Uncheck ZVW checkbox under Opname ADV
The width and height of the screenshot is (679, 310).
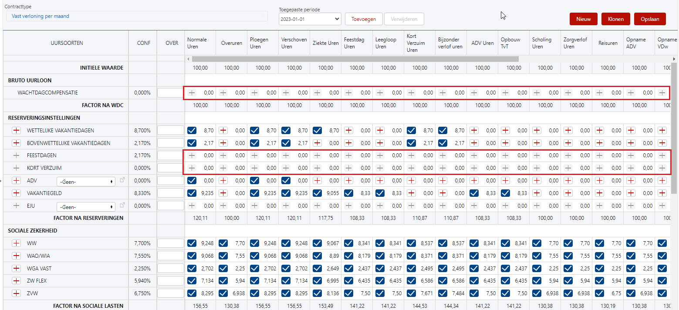(x=631, y=293)
